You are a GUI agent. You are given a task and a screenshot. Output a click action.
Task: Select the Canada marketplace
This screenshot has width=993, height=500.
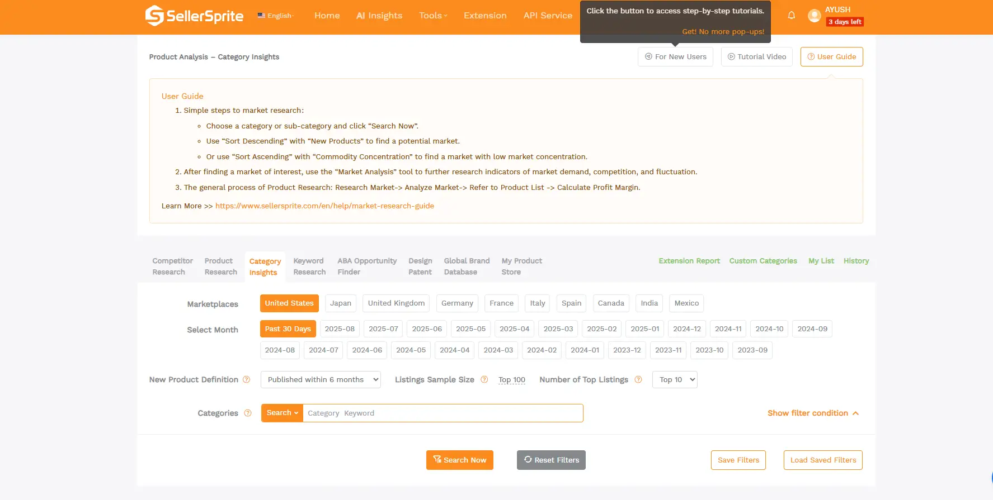[611, 303]
